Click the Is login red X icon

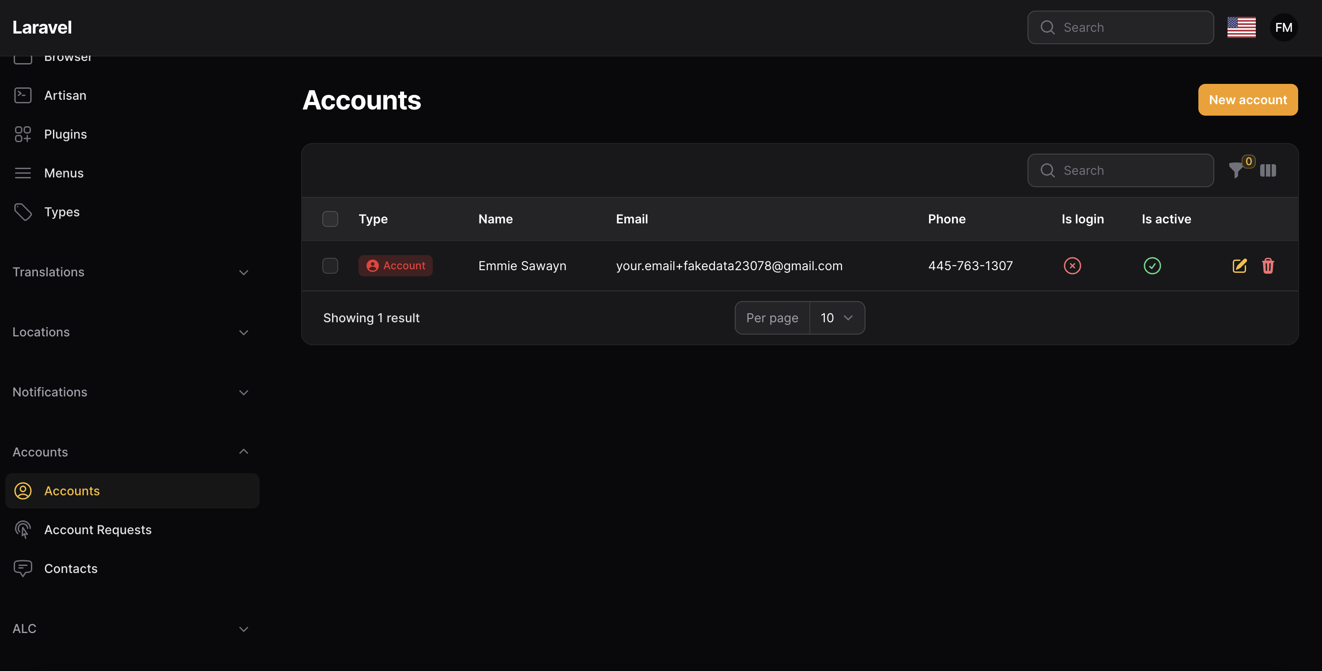click(x=1072, y=266)
